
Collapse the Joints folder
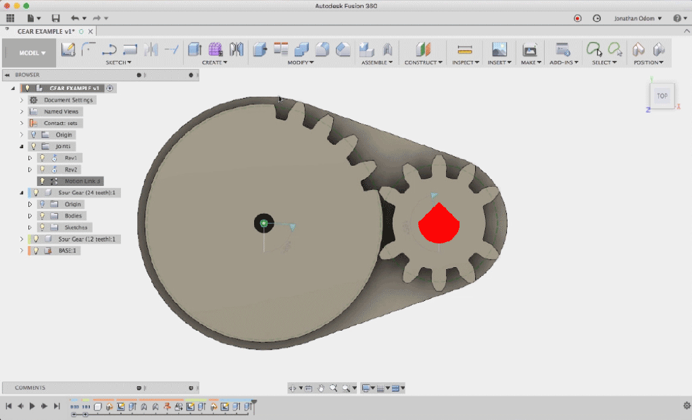22,146
